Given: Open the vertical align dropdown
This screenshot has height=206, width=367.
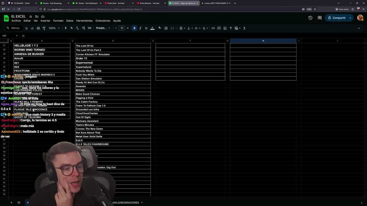Looking at the screenshot, I should click(x=190, y=28).
